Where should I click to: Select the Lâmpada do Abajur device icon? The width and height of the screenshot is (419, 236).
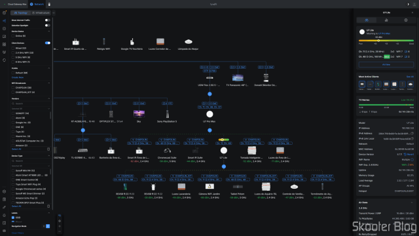click(x=189, y=41)
